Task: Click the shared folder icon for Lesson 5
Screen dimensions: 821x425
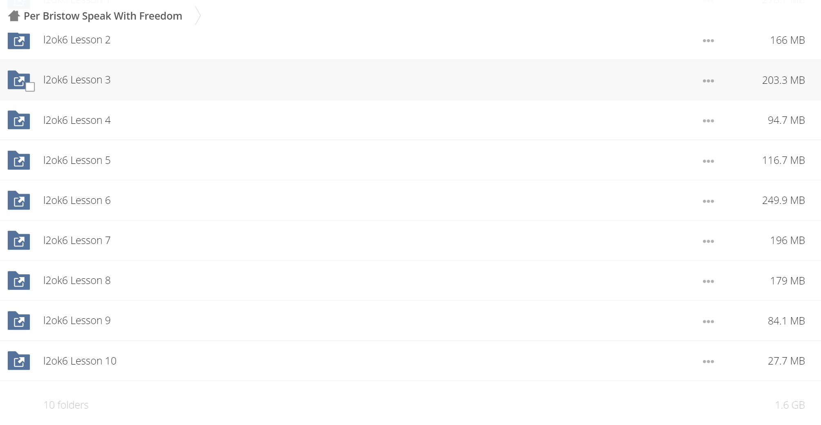Action: pyautogui.click(x=19, y=160)
